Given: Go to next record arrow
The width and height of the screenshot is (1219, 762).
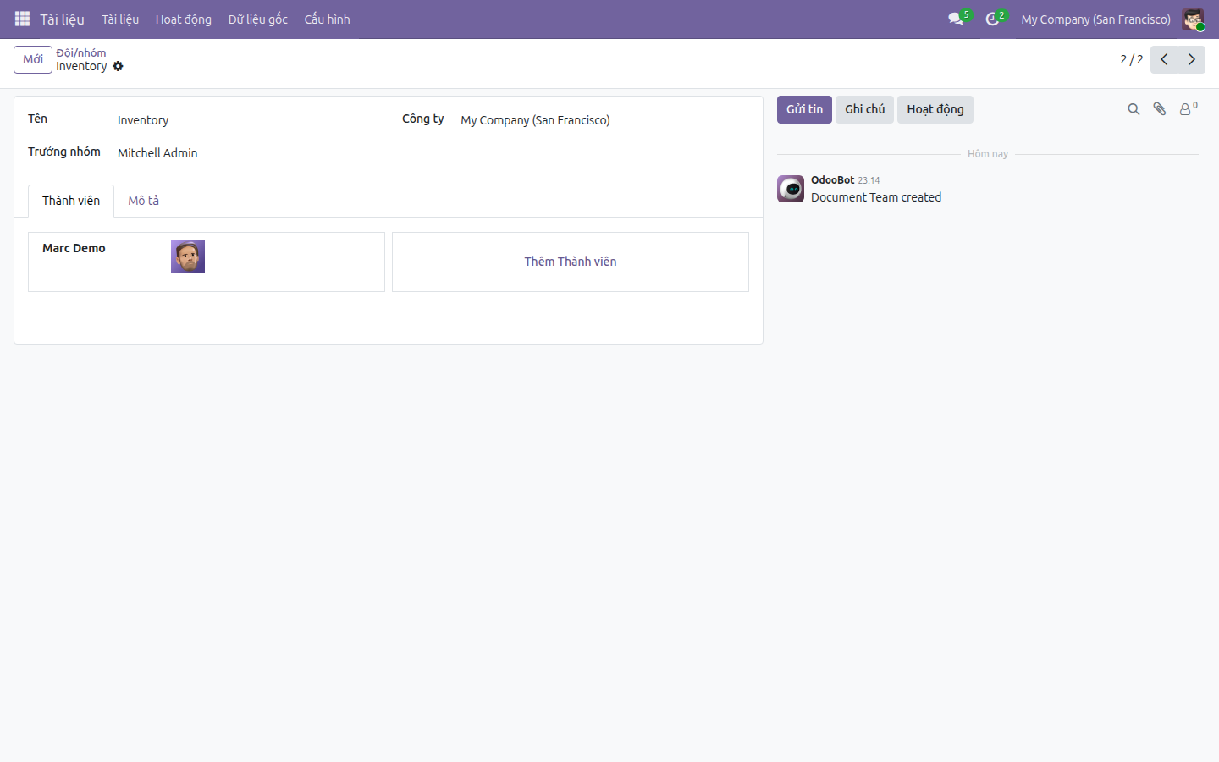Looking at the screenshot, I should (1191, 59).
